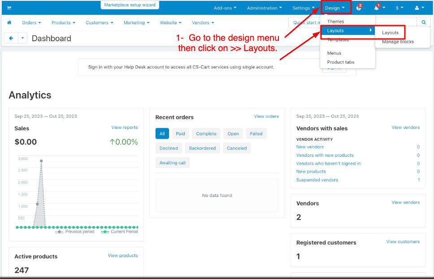
Task: Open the Add-ons menu
Action: pyautogui.click(x=225, y=8)
